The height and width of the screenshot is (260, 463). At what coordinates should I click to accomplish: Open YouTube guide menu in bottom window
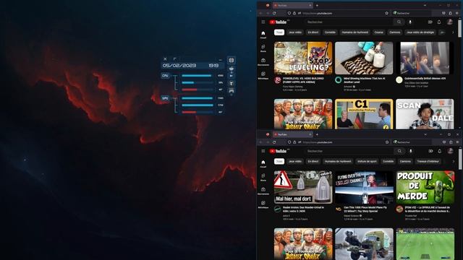click(x=263, y=151)
